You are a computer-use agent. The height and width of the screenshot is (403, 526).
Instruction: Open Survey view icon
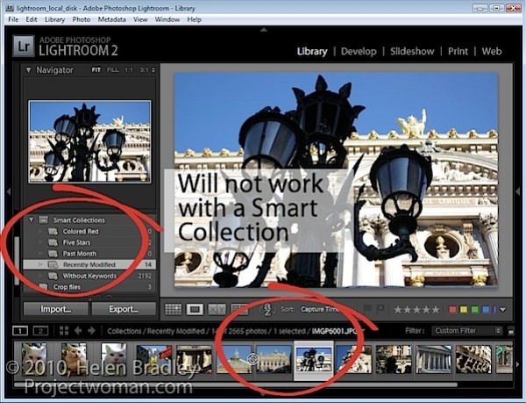[x=239, y=309]
